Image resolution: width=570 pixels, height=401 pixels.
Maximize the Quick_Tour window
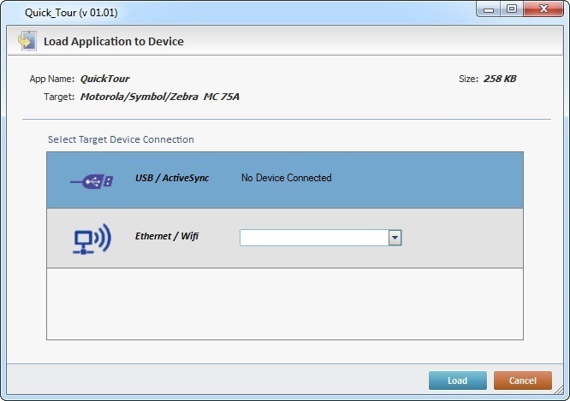tap(512, 9)
